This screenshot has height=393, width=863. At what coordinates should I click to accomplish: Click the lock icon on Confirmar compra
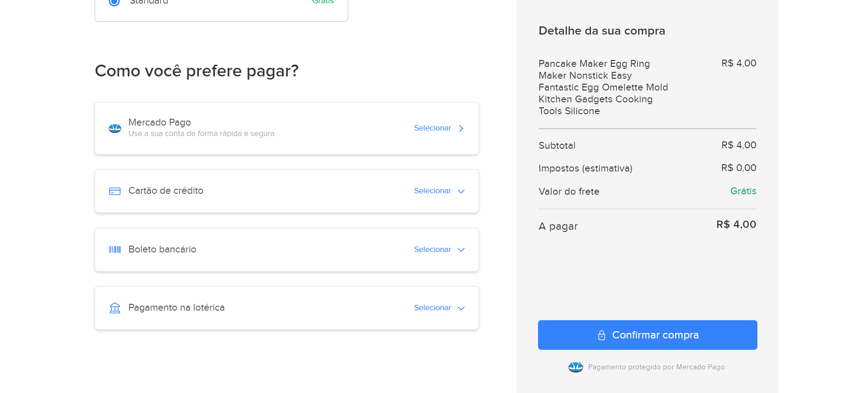coord(602,335)
